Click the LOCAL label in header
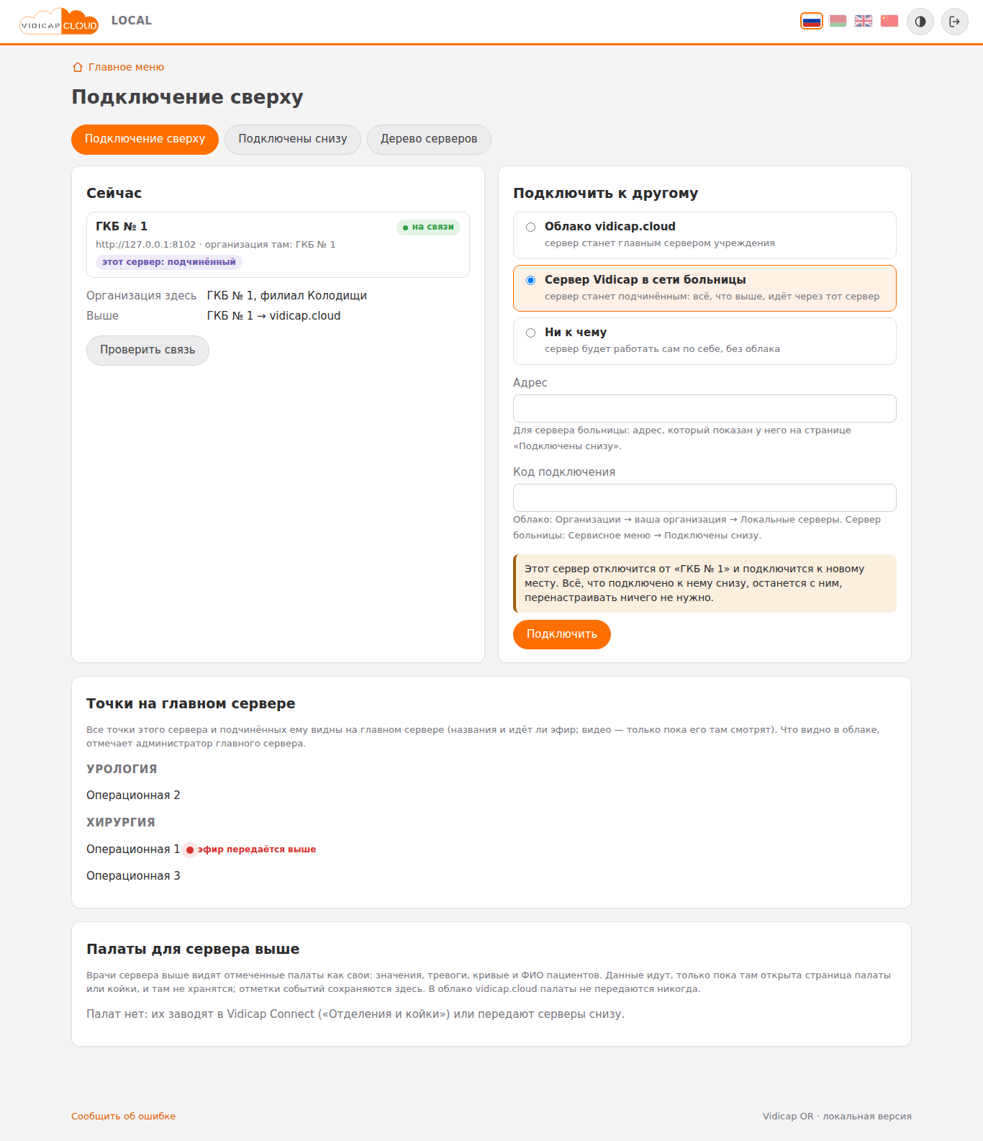This screenshot has height=1141, width=983. pos(132,21)
